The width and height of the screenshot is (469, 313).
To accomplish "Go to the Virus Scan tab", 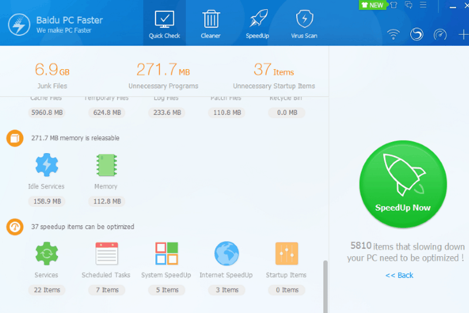I will 304,23.
